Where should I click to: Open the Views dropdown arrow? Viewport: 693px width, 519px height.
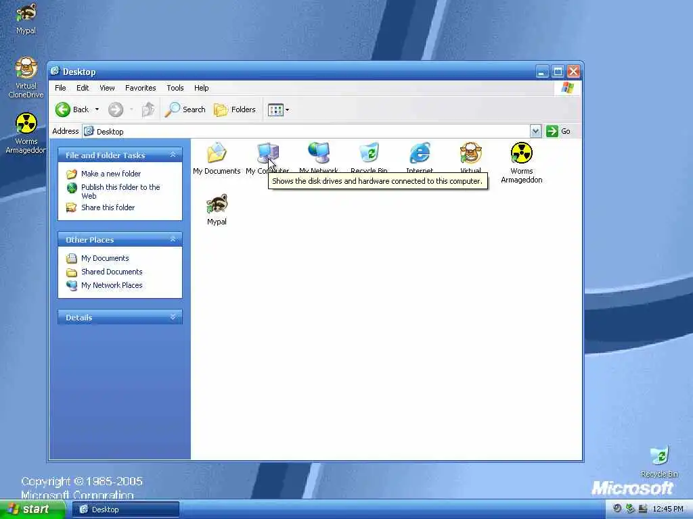[287, 110]
